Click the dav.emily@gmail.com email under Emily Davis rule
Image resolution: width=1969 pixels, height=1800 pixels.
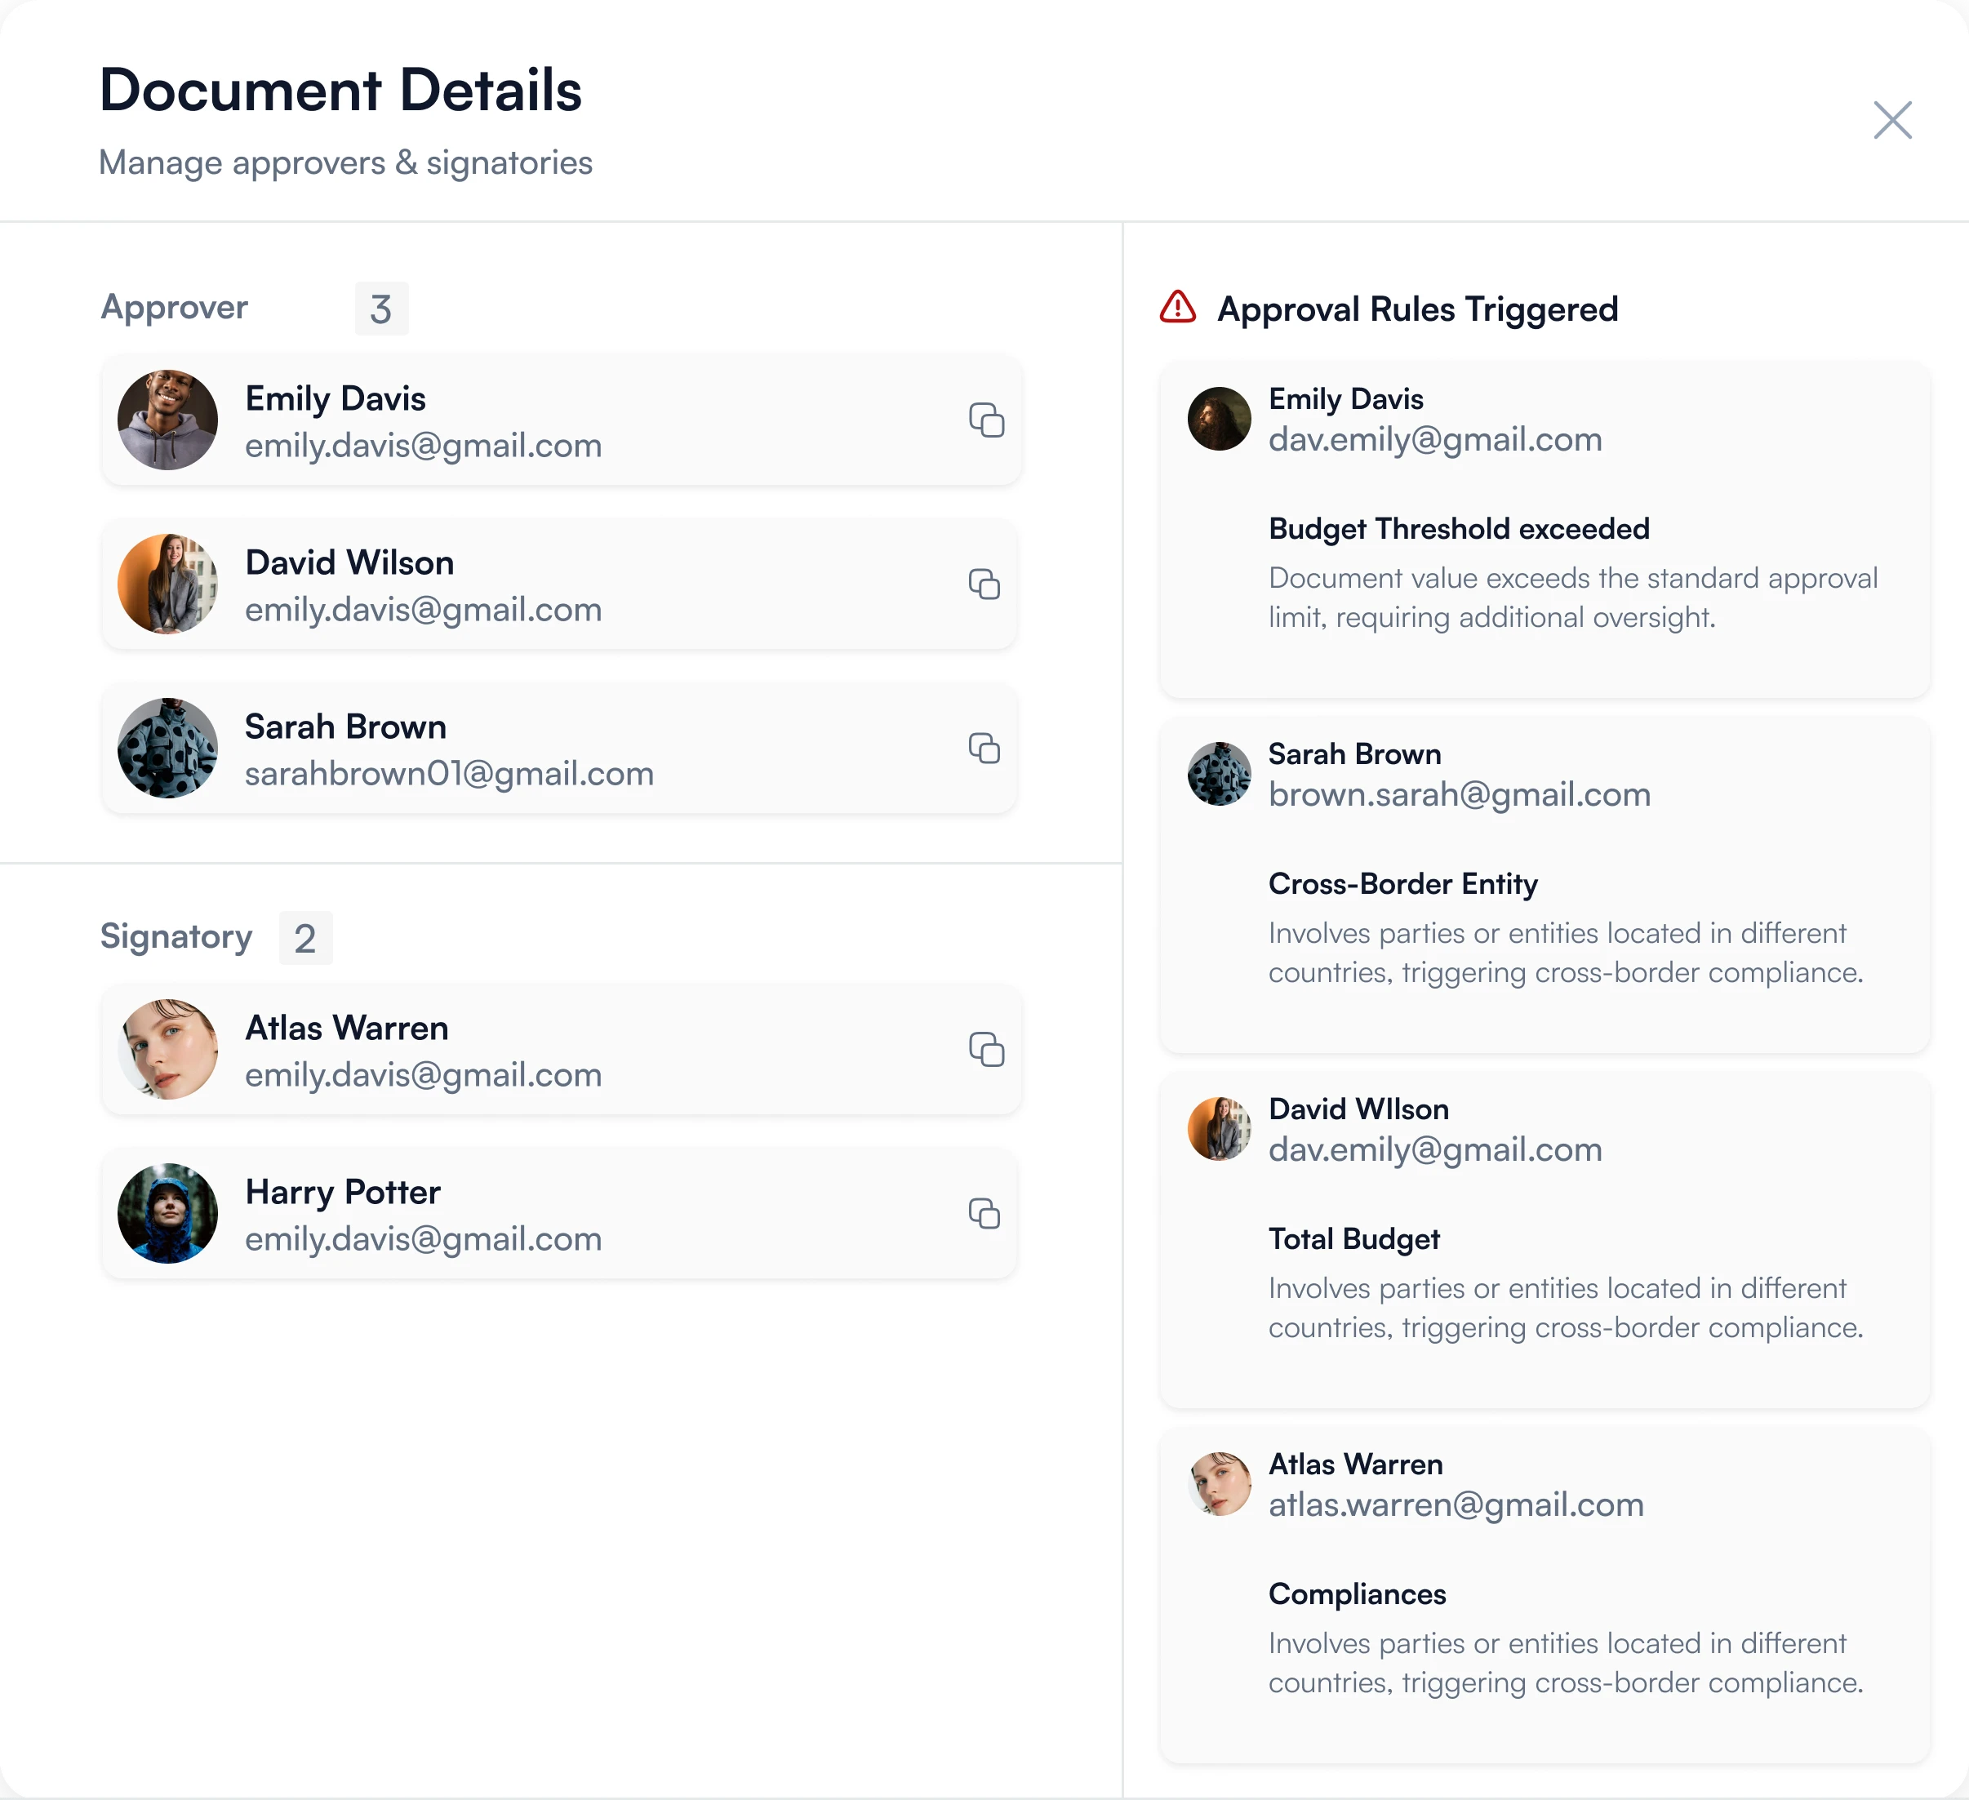pos(1435,439)
